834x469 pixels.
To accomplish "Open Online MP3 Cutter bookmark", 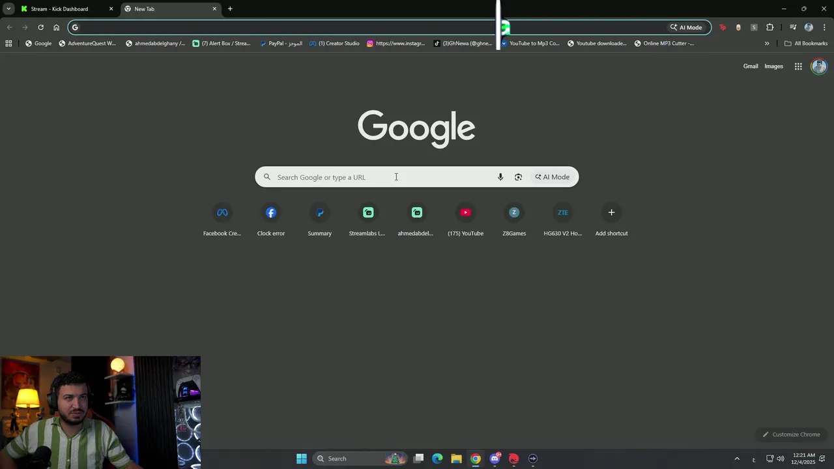I will pos(664,44).
